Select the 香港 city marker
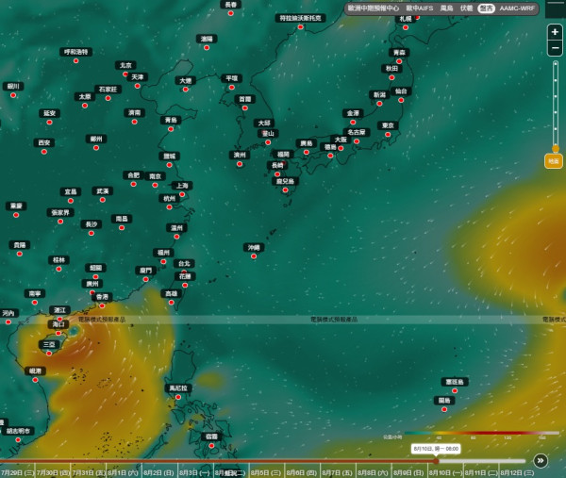 [x=102, y=305]
